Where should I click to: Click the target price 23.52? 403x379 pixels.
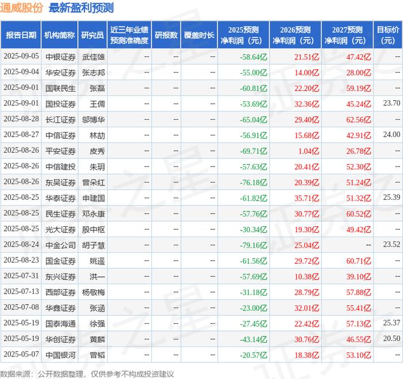(391, 244)
